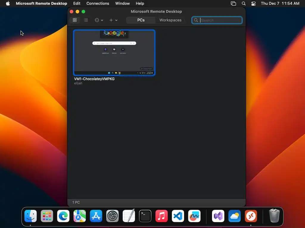Viewport: 305px width, 228px height.
Task: Switch to grid view of PCs
Action: [75, 20]
